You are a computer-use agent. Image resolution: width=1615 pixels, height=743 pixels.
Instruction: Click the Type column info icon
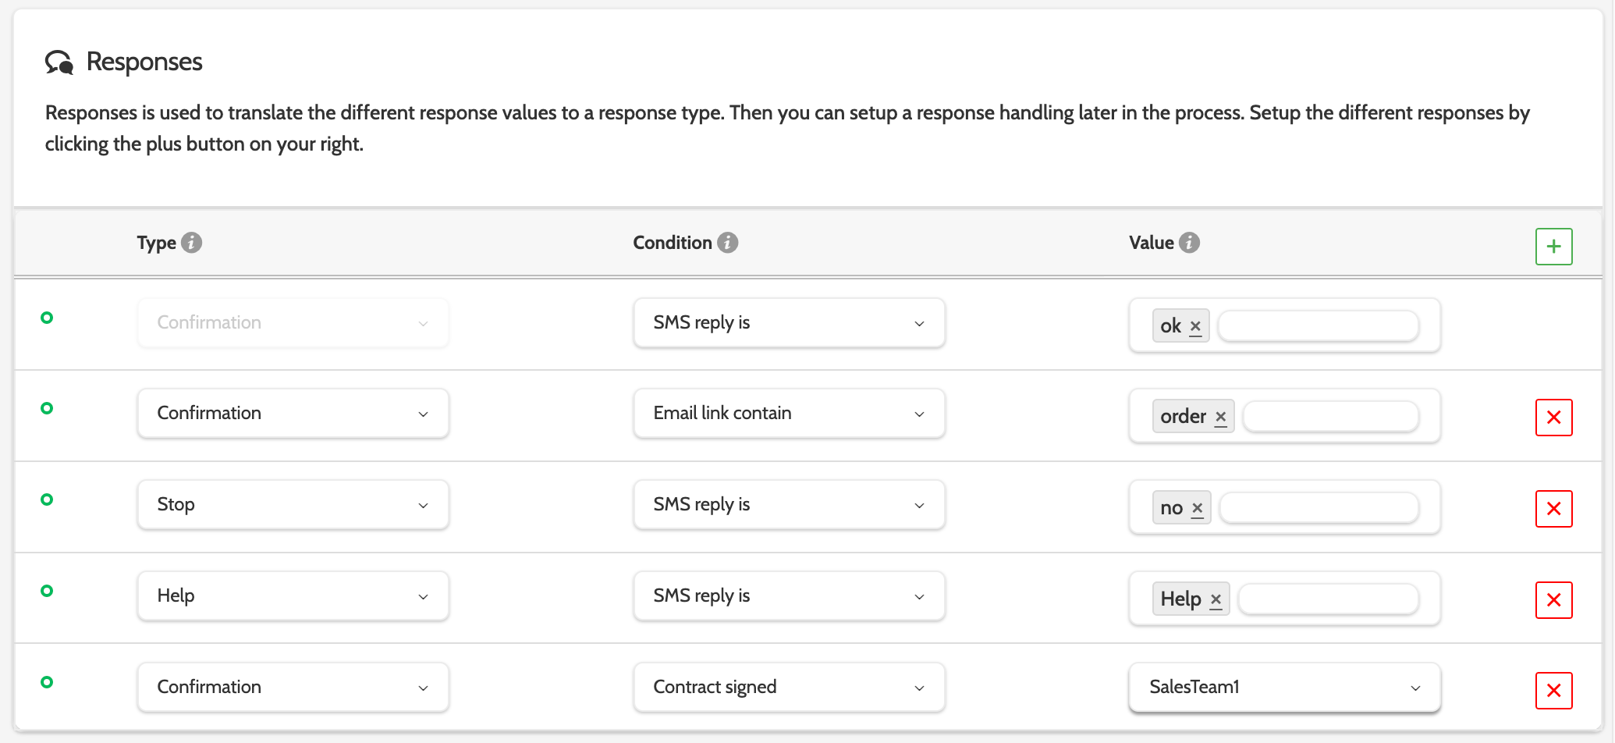point(191,243)
